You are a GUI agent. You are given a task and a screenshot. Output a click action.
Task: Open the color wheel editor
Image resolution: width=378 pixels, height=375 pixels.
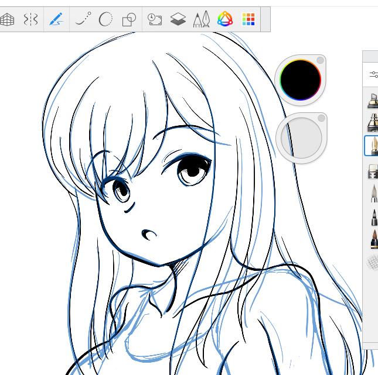(225, 19)
